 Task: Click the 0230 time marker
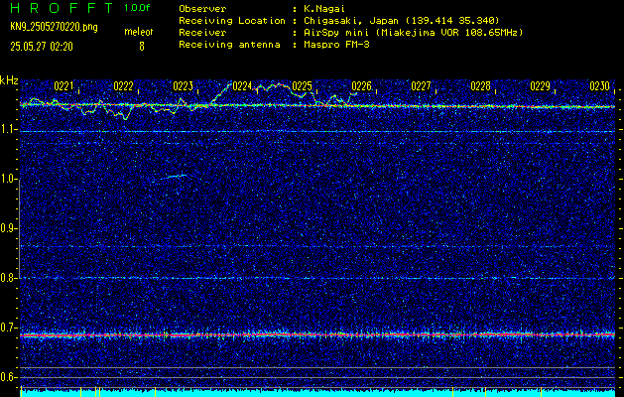pyautogui.click(x=599, y=86)
